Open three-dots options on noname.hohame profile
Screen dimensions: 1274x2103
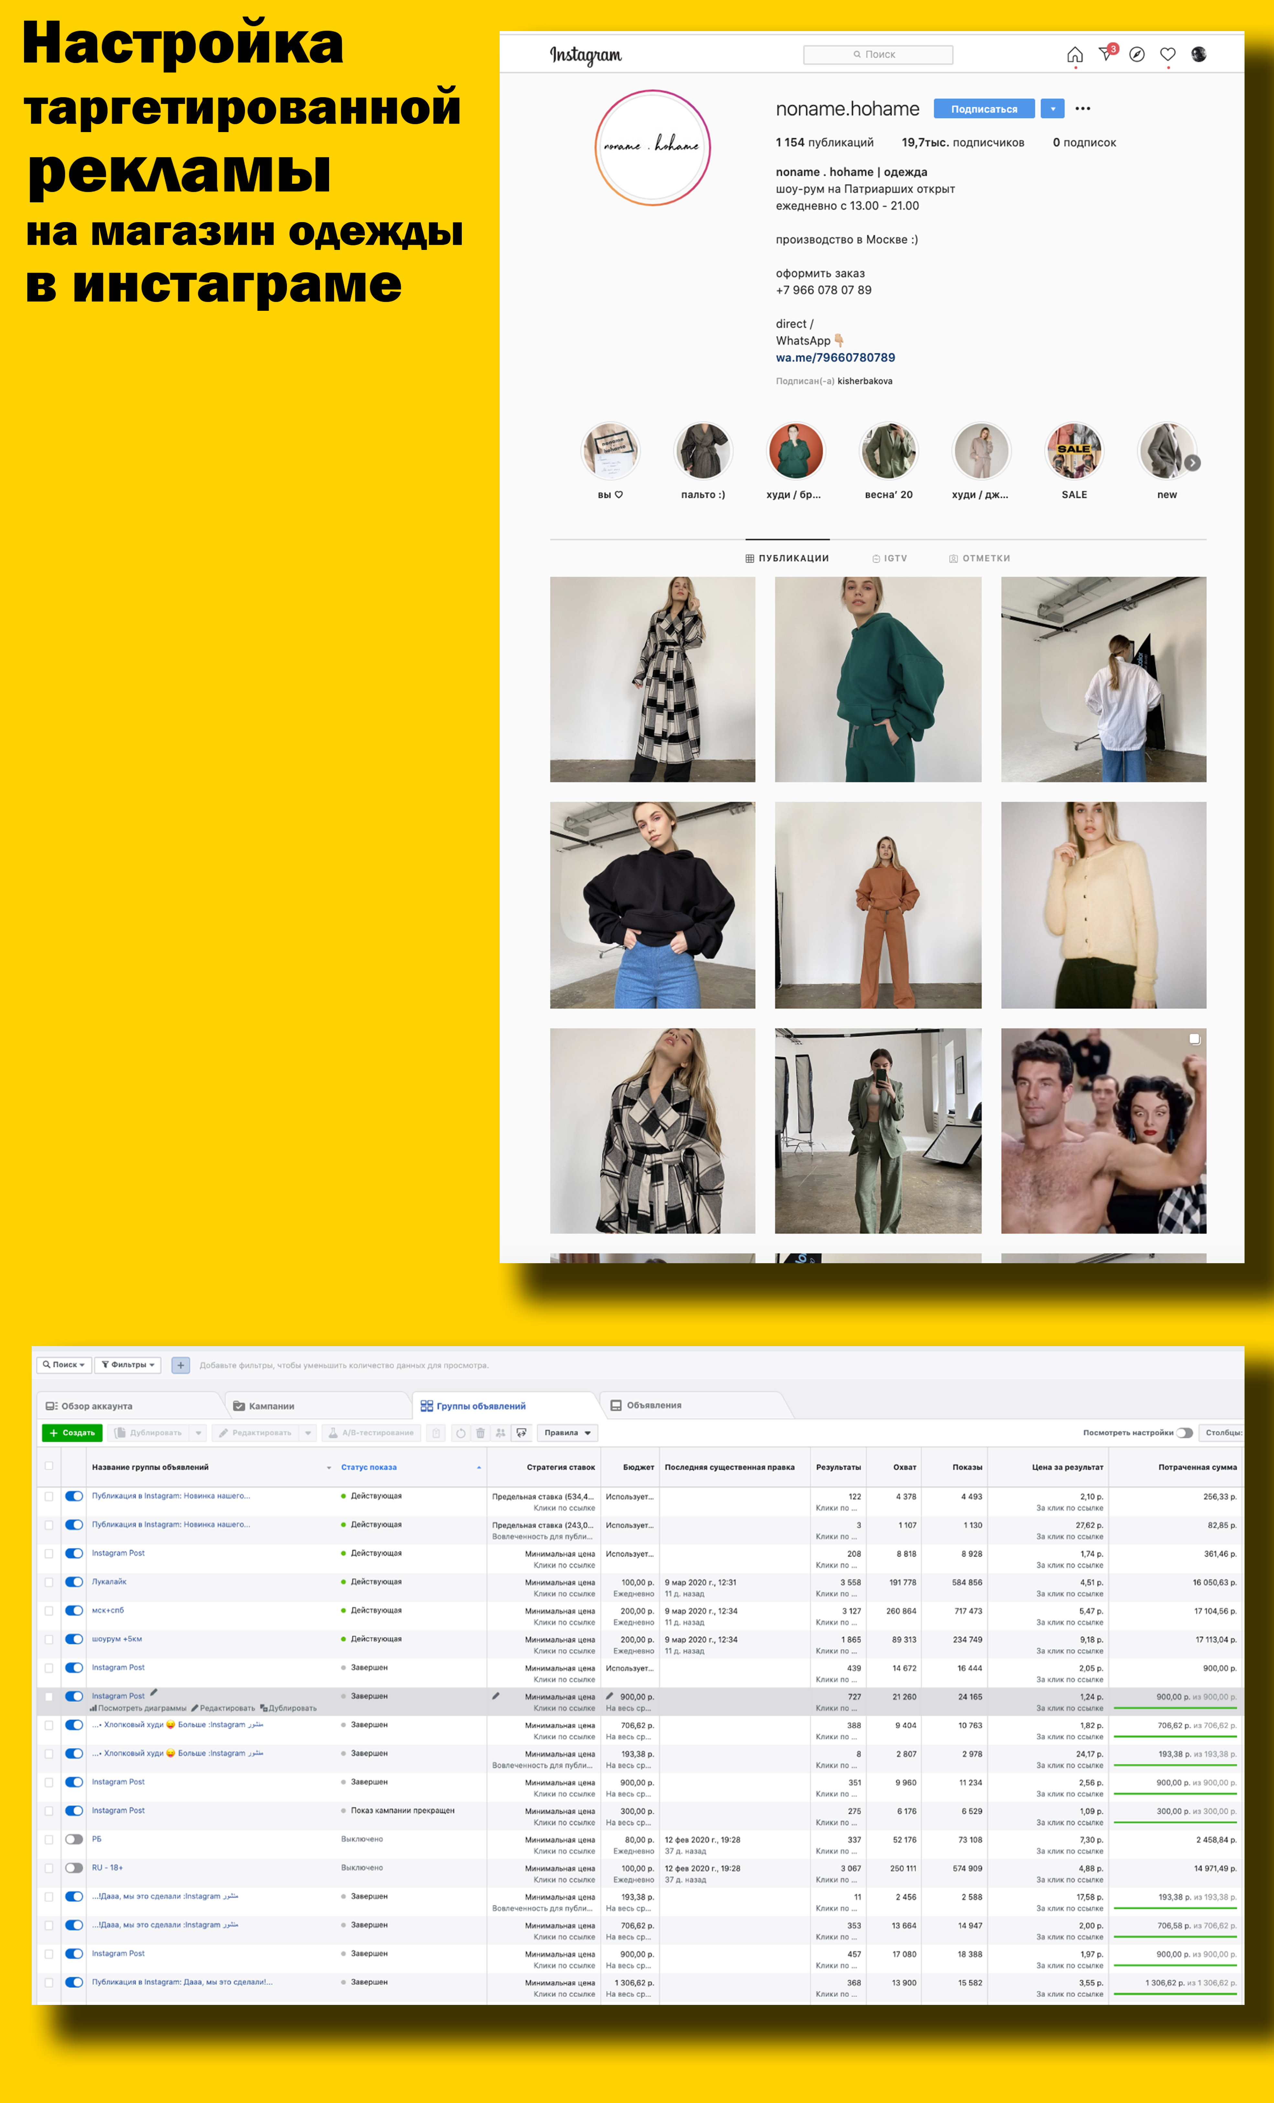click(1083, 108)
